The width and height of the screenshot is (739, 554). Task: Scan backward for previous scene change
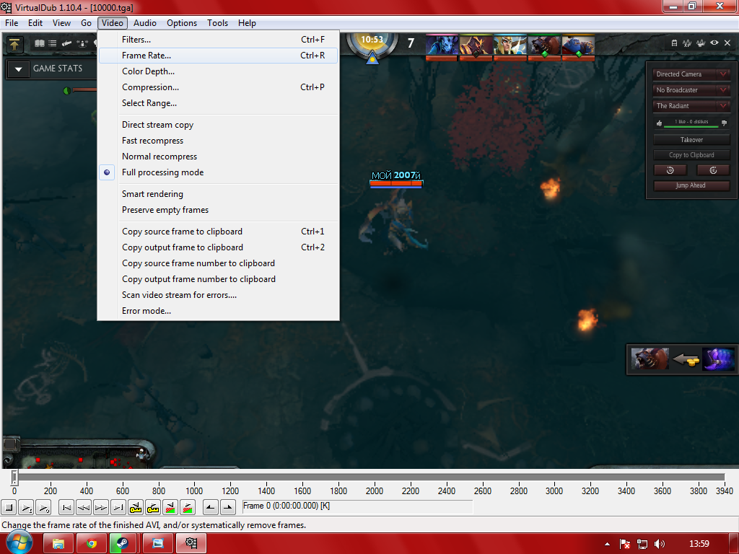pos(170,507)
